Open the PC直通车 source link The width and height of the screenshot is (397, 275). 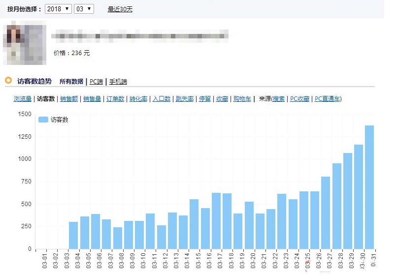point(327,99)
